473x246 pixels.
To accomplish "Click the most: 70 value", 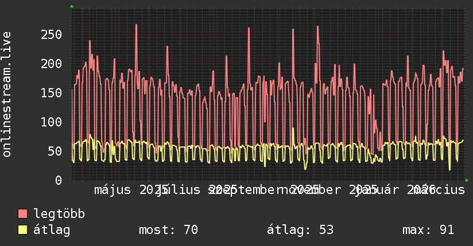I will (x=168, y=230).
